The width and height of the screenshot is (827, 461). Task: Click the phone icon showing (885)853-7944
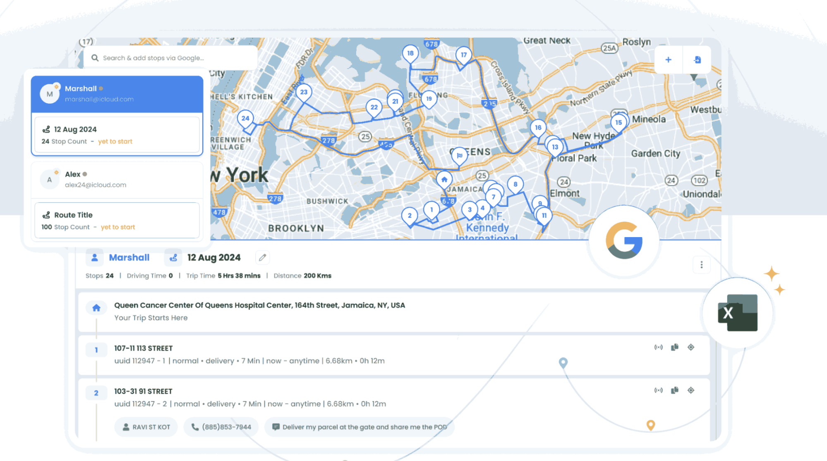pyautogui.click(x=221, y=427)
